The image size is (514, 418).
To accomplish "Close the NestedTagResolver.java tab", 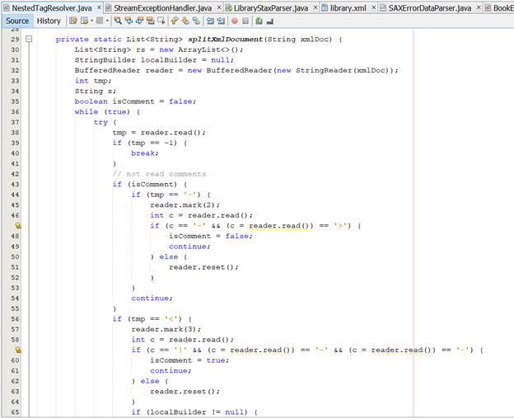I will 99,7.
